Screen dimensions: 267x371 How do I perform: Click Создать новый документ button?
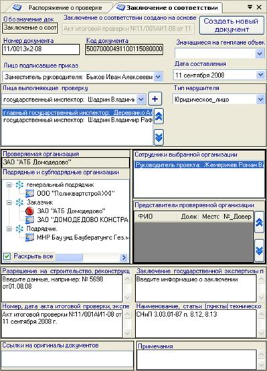pyautogui.click(x=232, y=25)
